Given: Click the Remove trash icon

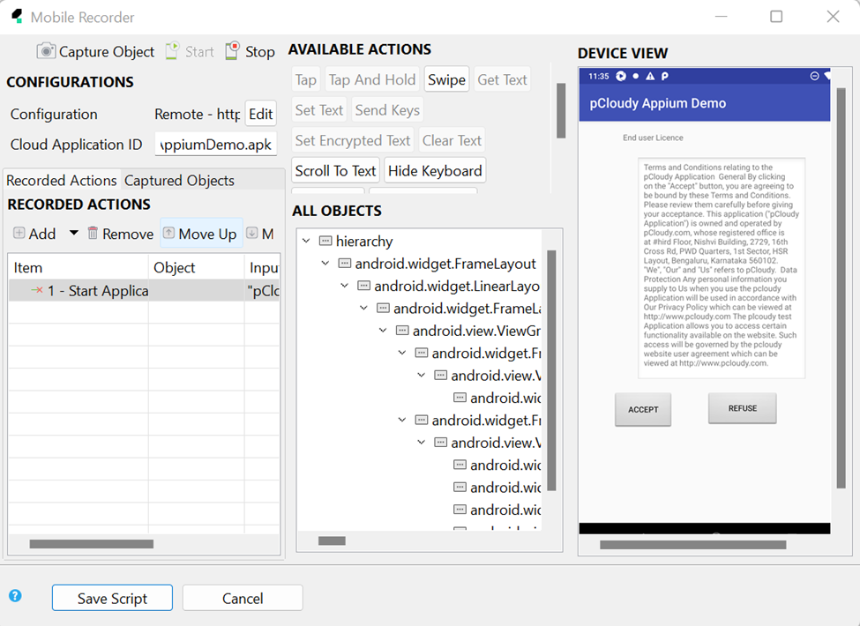Looking at the screenshot, I should pos(93,234).
